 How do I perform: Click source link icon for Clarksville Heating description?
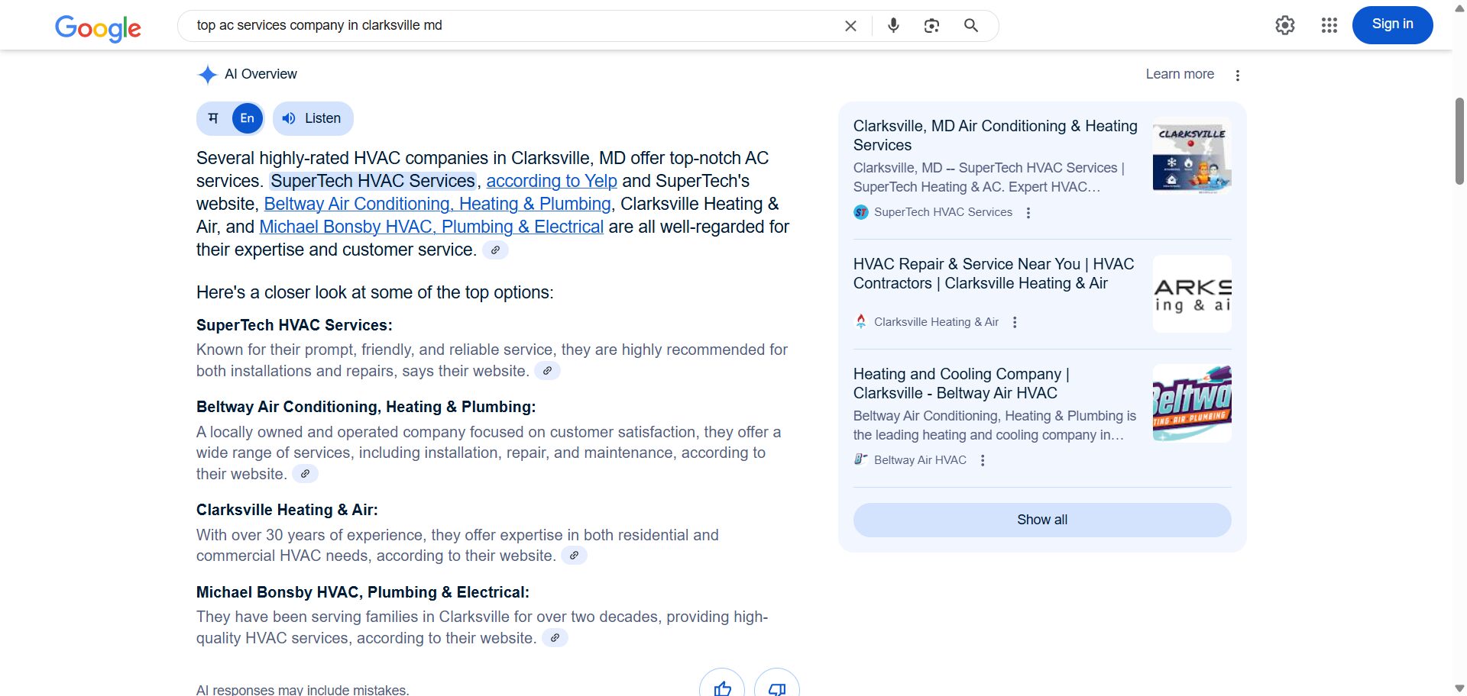pos(574,556)
